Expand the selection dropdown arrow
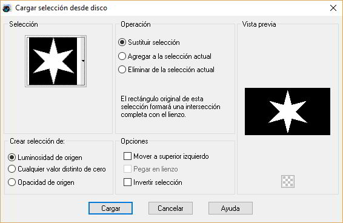Viewport: 343px width, 223px height. click(83, 61)
